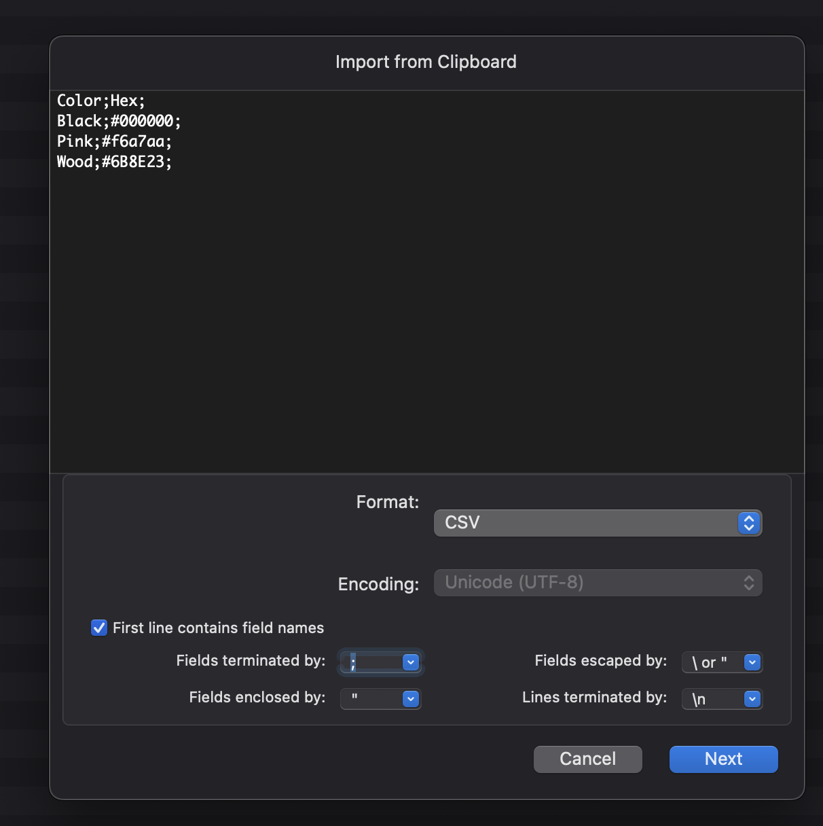Open the Lines terminated by dropdown
The image size is (823, 826).
point(722,698)
